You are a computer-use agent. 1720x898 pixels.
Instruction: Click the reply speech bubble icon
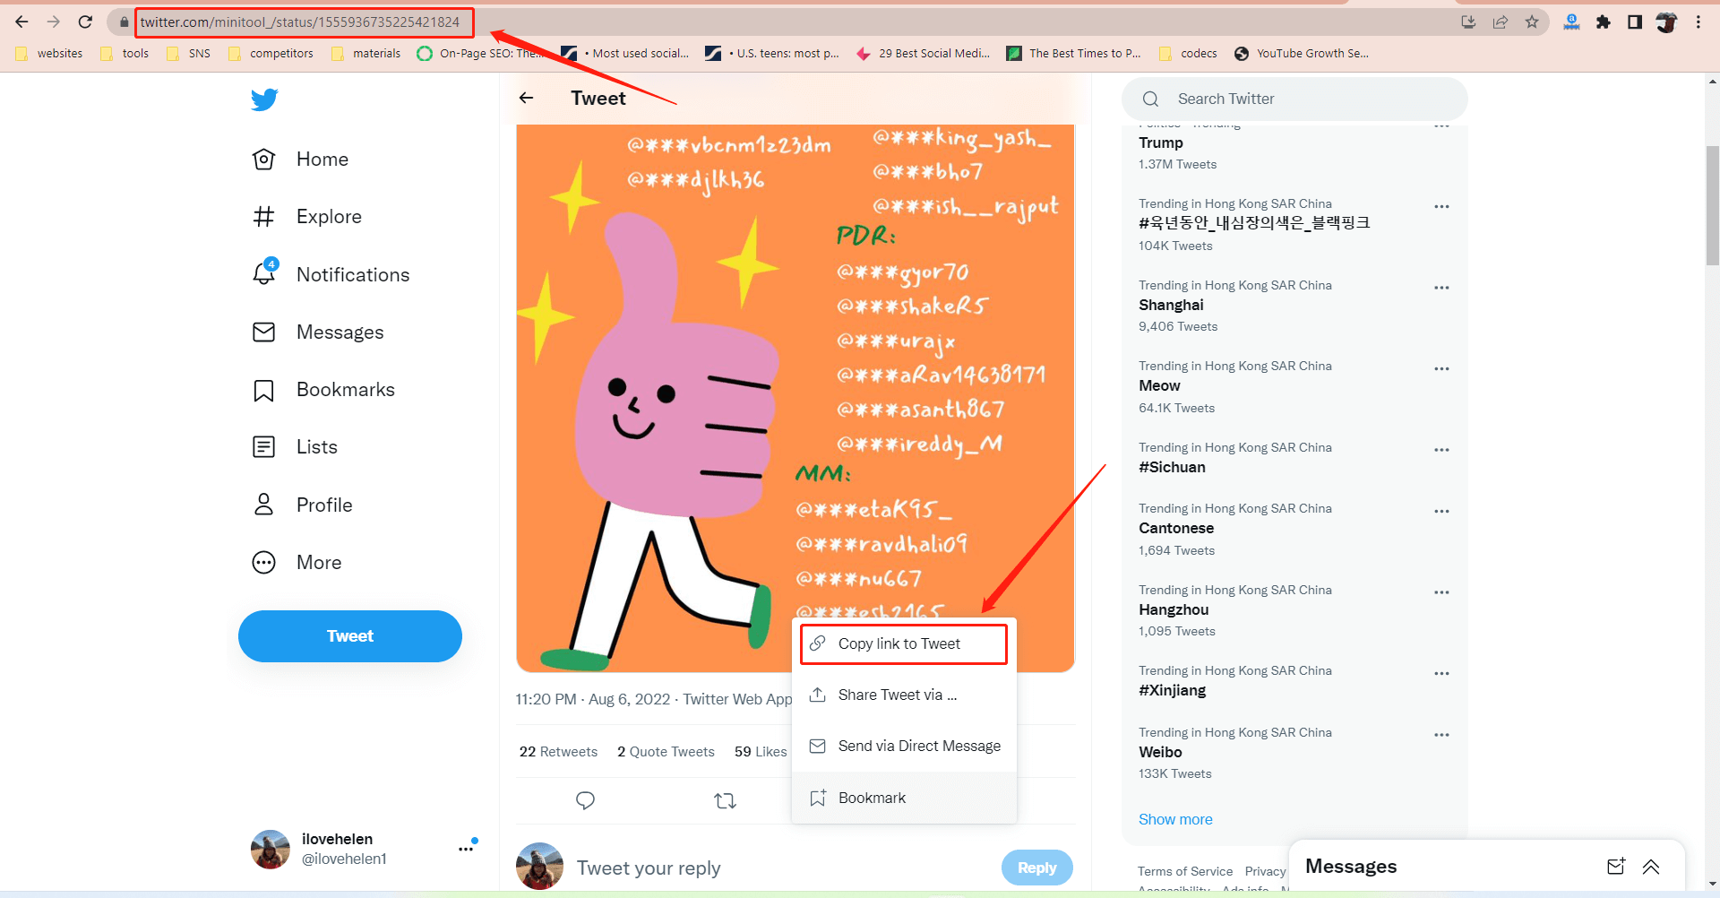pyautogui.click(x=585, y=800)
